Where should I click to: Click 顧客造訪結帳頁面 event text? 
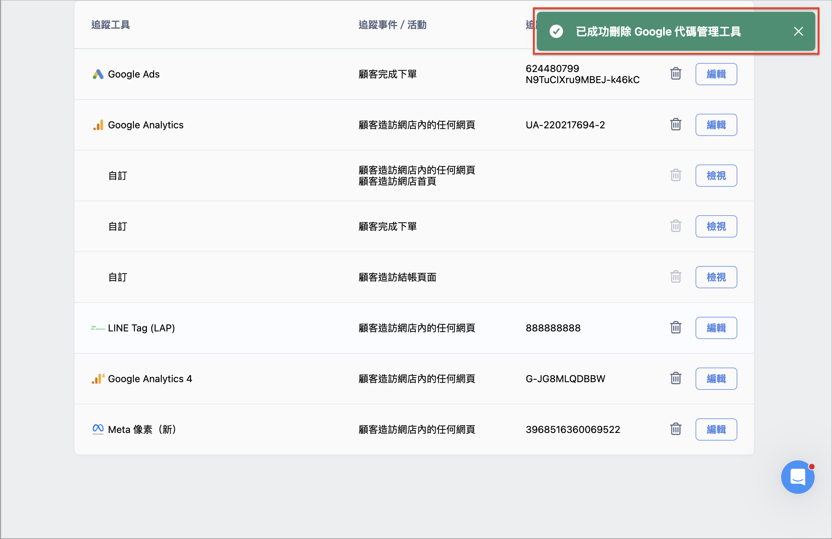(x=397, y=277)
